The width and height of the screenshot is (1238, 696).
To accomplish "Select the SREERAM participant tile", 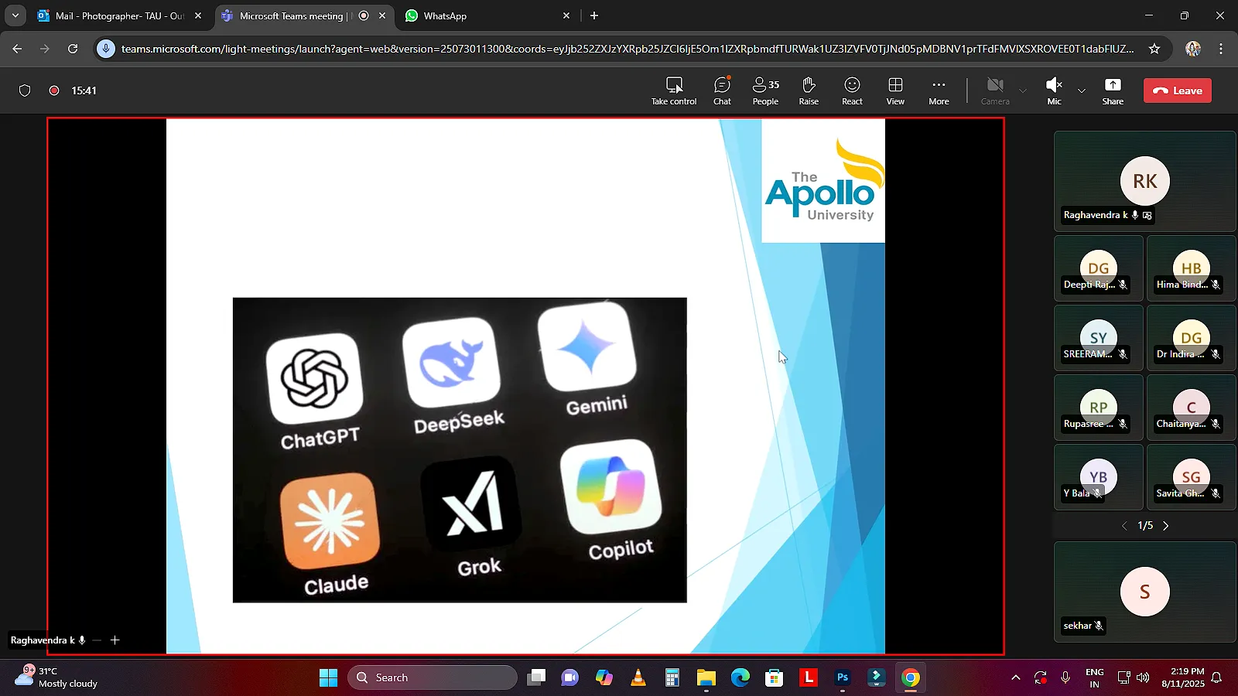I will click(x=1098, y=337).
